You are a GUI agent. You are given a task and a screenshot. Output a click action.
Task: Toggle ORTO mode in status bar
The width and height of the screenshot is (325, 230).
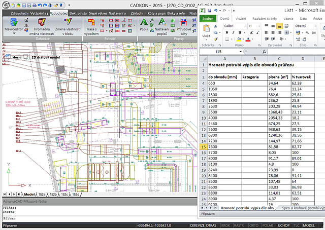tap(254, 225)
